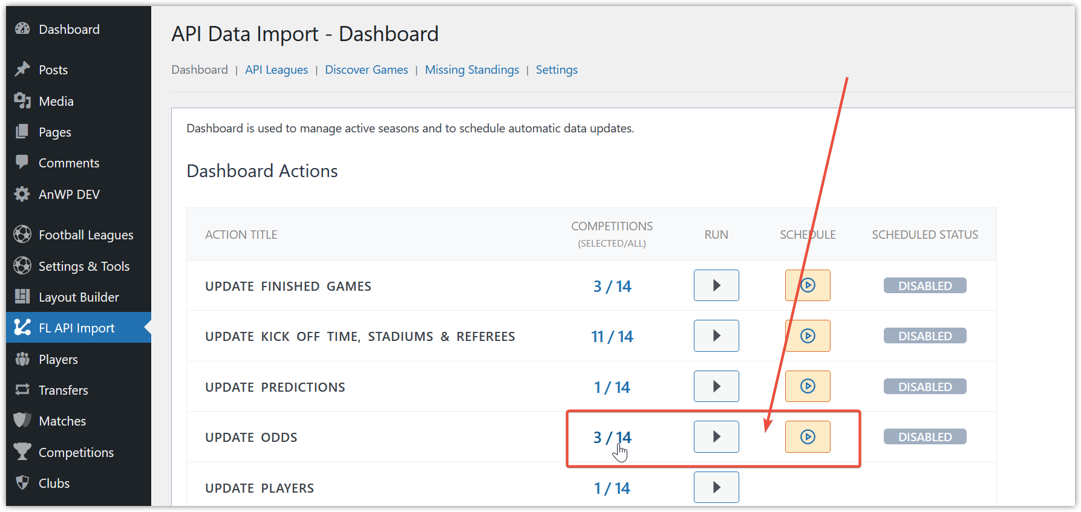Viewport: 1081px width, 512px height.
Task: Click the Pages icon in sidebar
Action: coord(22,131)
